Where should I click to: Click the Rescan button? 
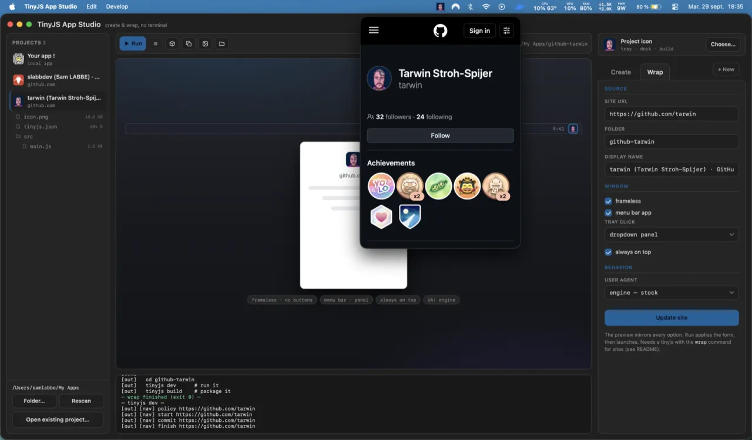coord(81,401)
